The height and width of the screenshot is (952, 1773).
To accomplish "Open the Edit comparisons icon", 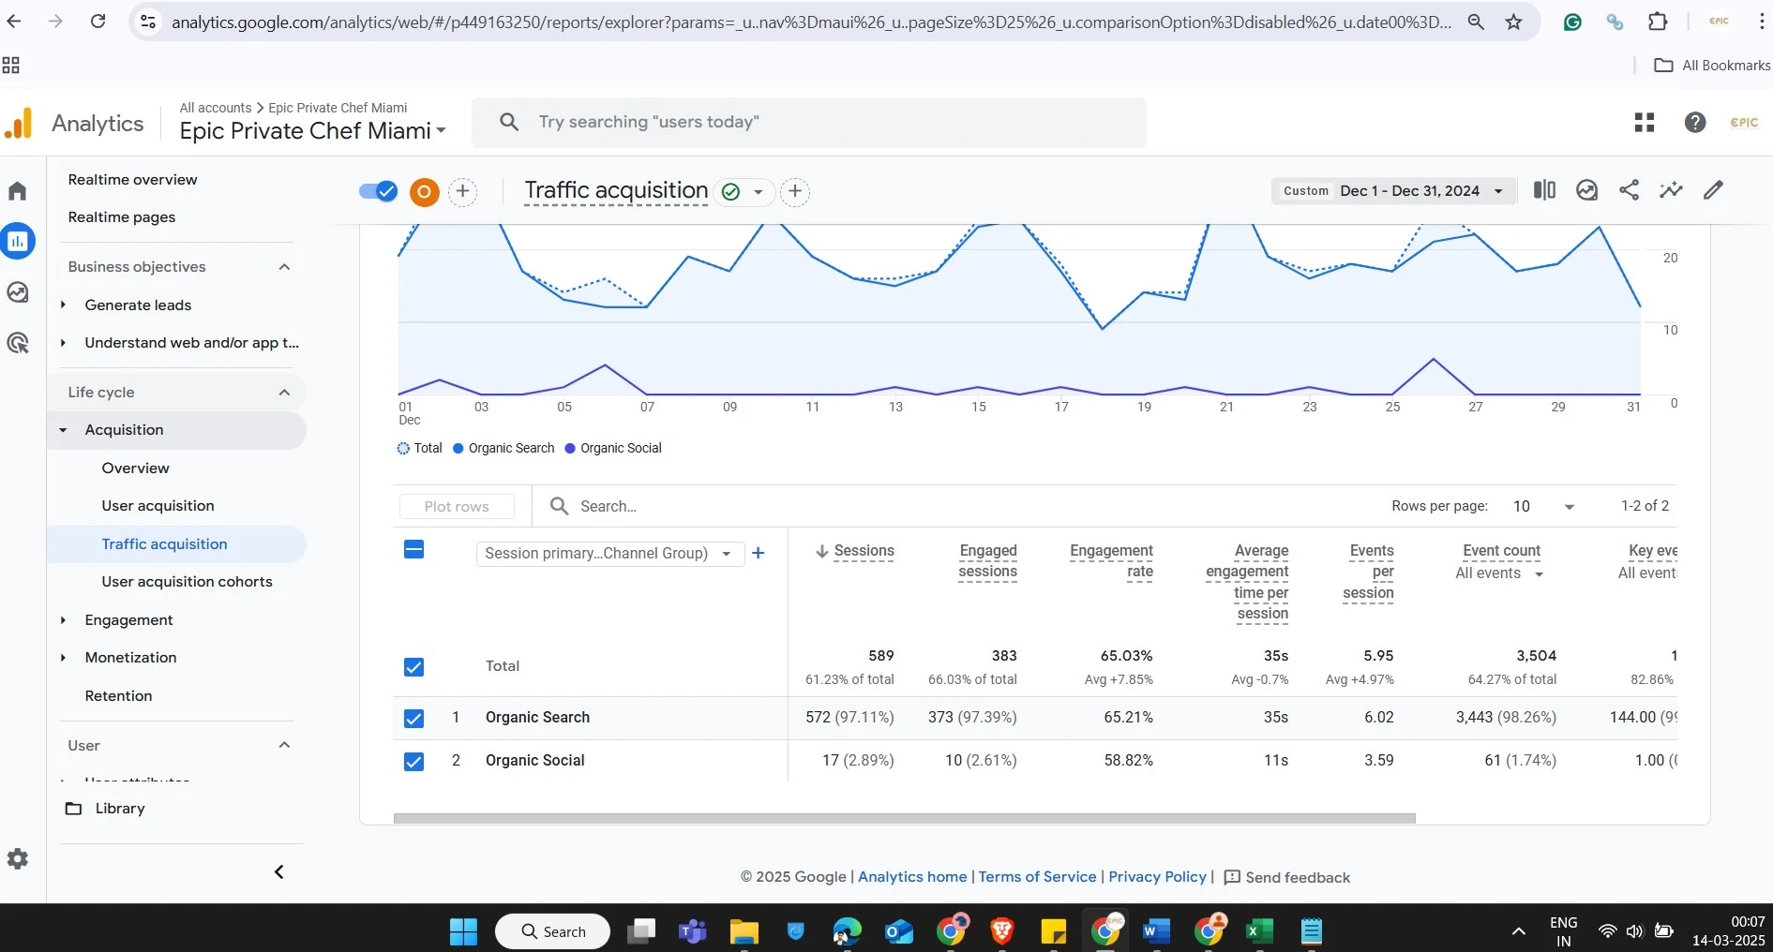I will pos(1544,190).
